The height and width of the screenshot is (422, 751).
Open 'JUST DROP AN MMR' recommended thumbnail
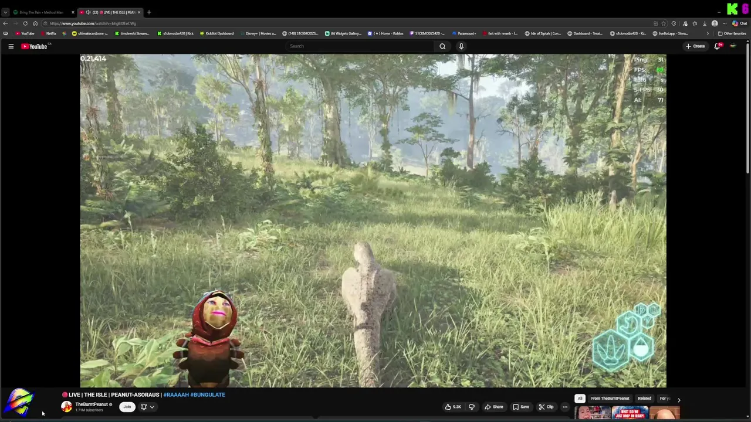(630, 413)
